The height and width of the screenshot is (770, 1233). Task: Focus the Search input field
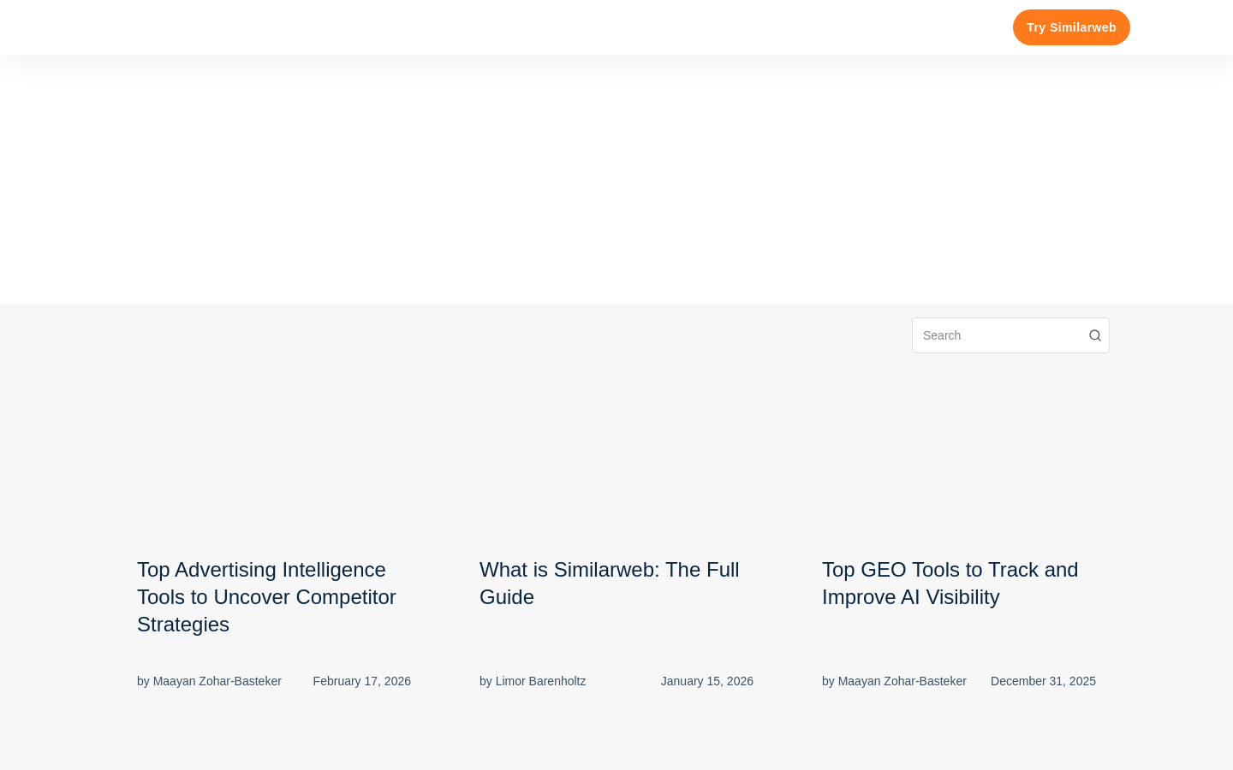pyautogui.click(x=1010, y=335)
